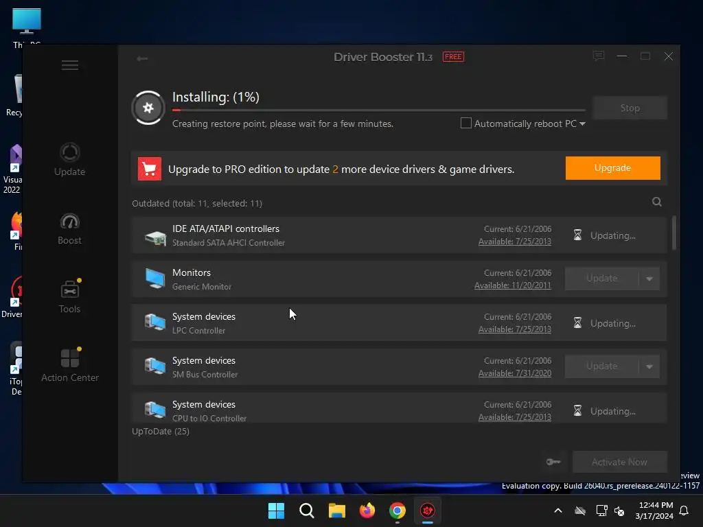Click the UpToDate (25) section label

(x=161, y=431)
